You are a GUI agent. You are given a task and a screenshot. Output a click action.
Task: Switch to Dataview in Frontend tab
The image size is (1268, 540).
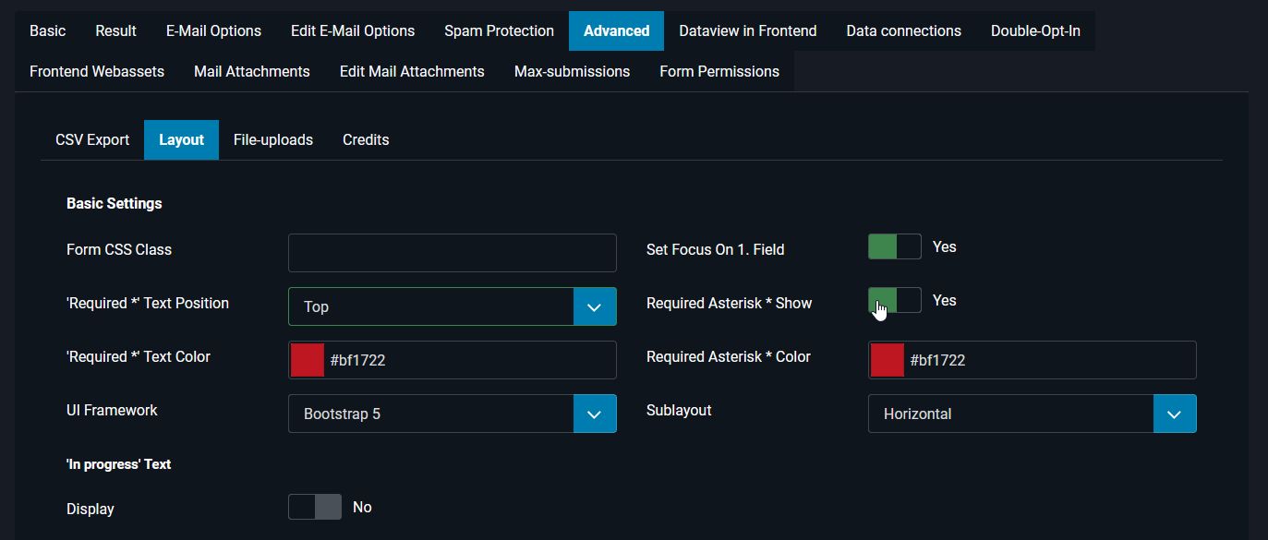pos(747,30)
